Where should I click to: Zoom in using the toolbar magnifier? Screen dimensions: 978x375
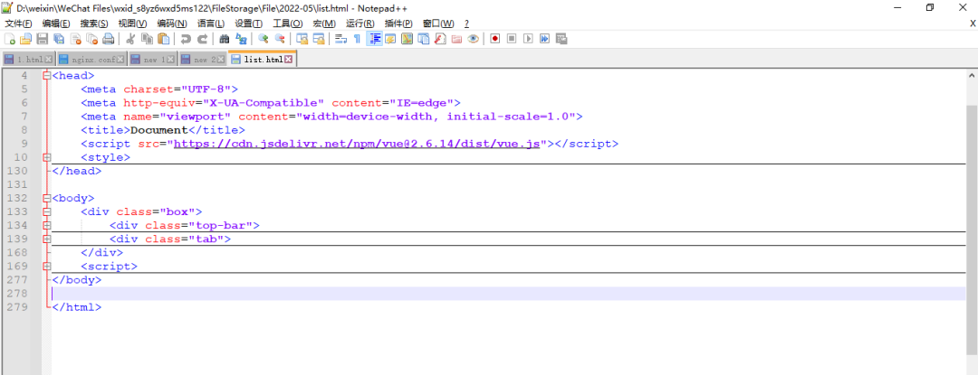[x=264, y=39]
